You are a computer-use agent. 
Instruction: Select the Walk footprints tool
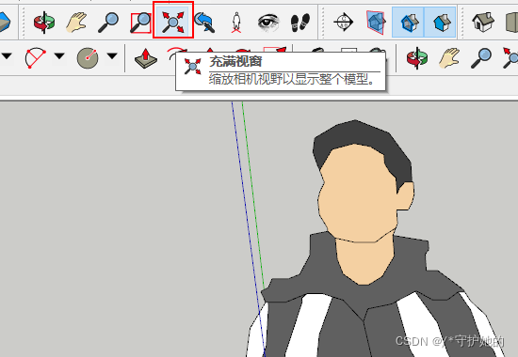tap(299, 23)
